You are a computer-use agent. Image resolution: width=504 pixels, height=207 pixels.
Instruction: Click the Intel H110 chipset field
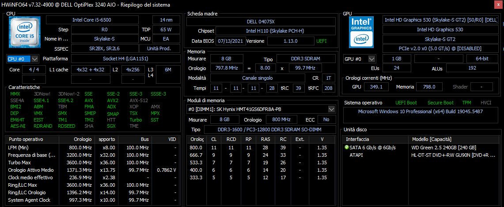click(x=275, y=31)
